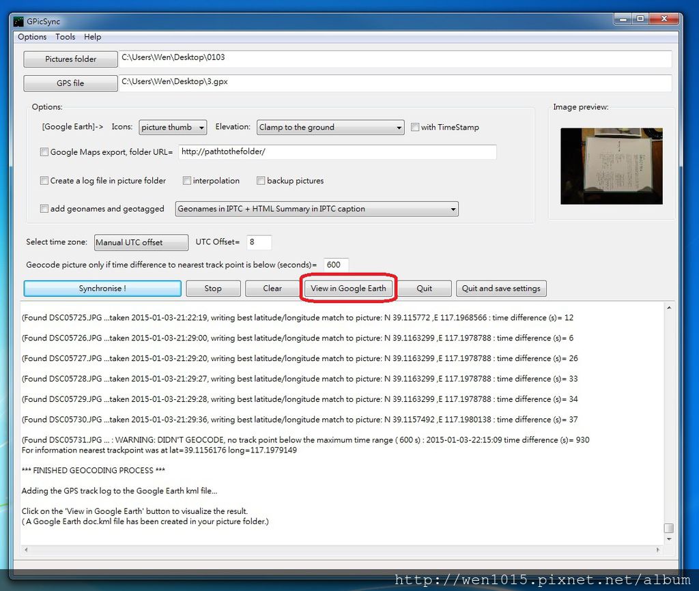
Task: Enable the backup pictures checkbox
Action: click(261, 181)
